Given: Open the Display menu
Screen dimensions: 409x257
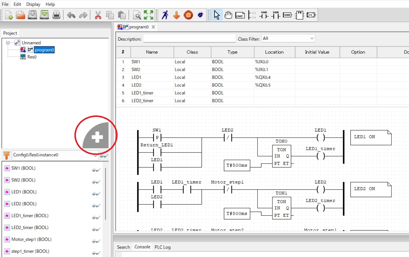Looking at the screenshot, I should [33, 4].
